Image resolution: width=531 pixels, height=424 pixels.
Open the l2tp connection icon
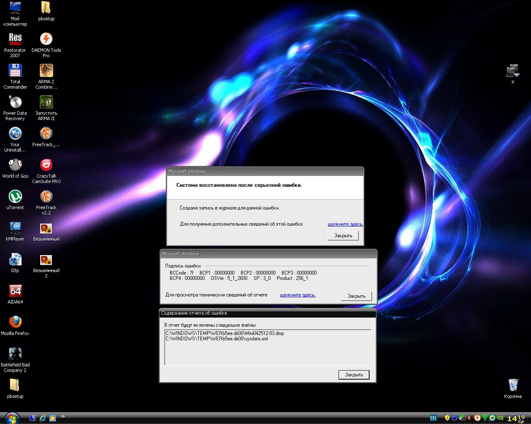[15, 263]
